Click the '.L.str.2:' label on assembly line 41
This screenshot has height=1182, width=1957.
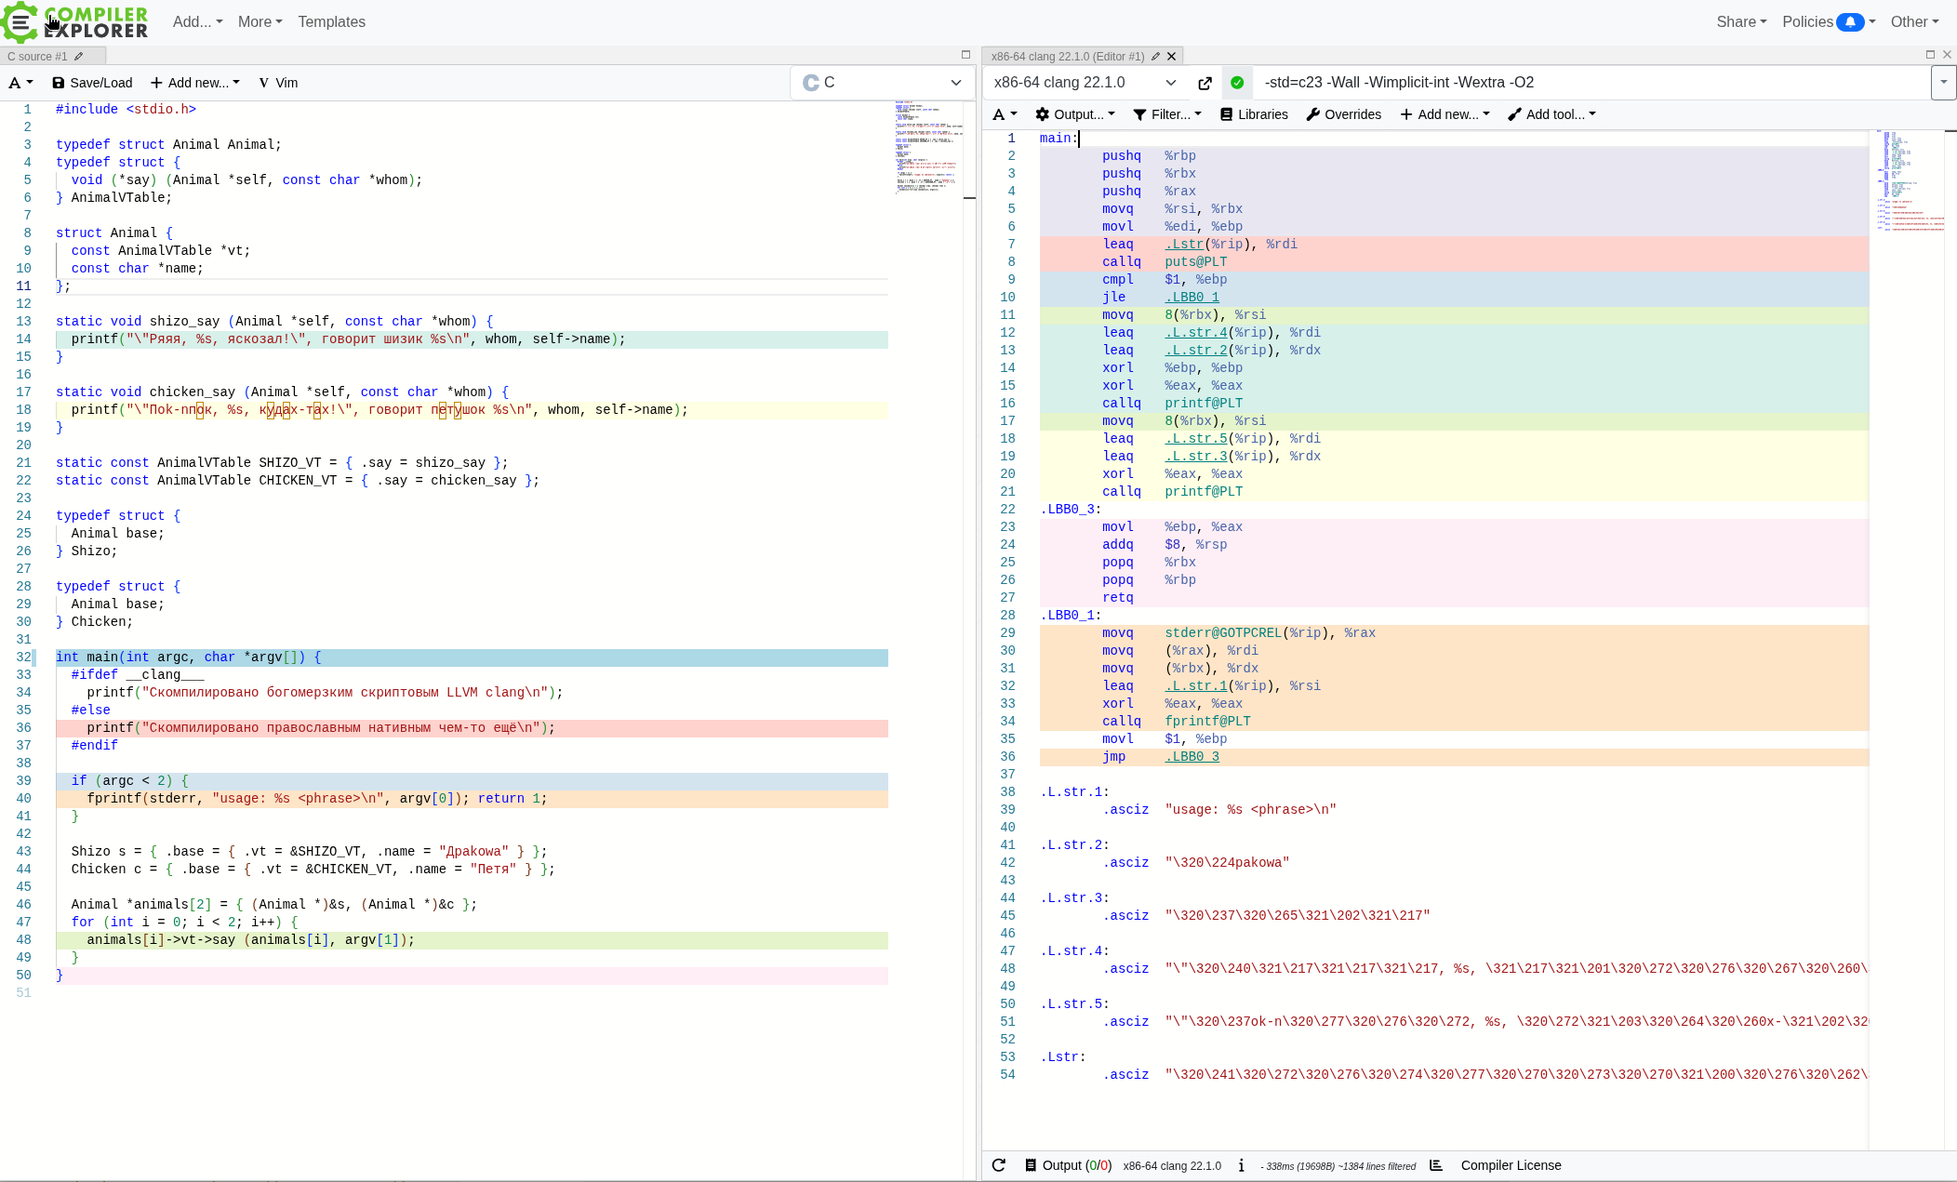(1074, 845)
